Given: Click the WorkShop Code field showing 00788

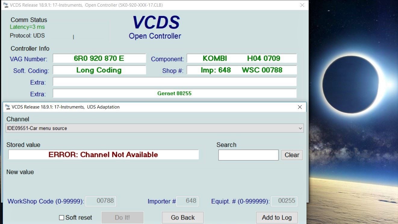Looking at the screenshot, I should 101,201.
